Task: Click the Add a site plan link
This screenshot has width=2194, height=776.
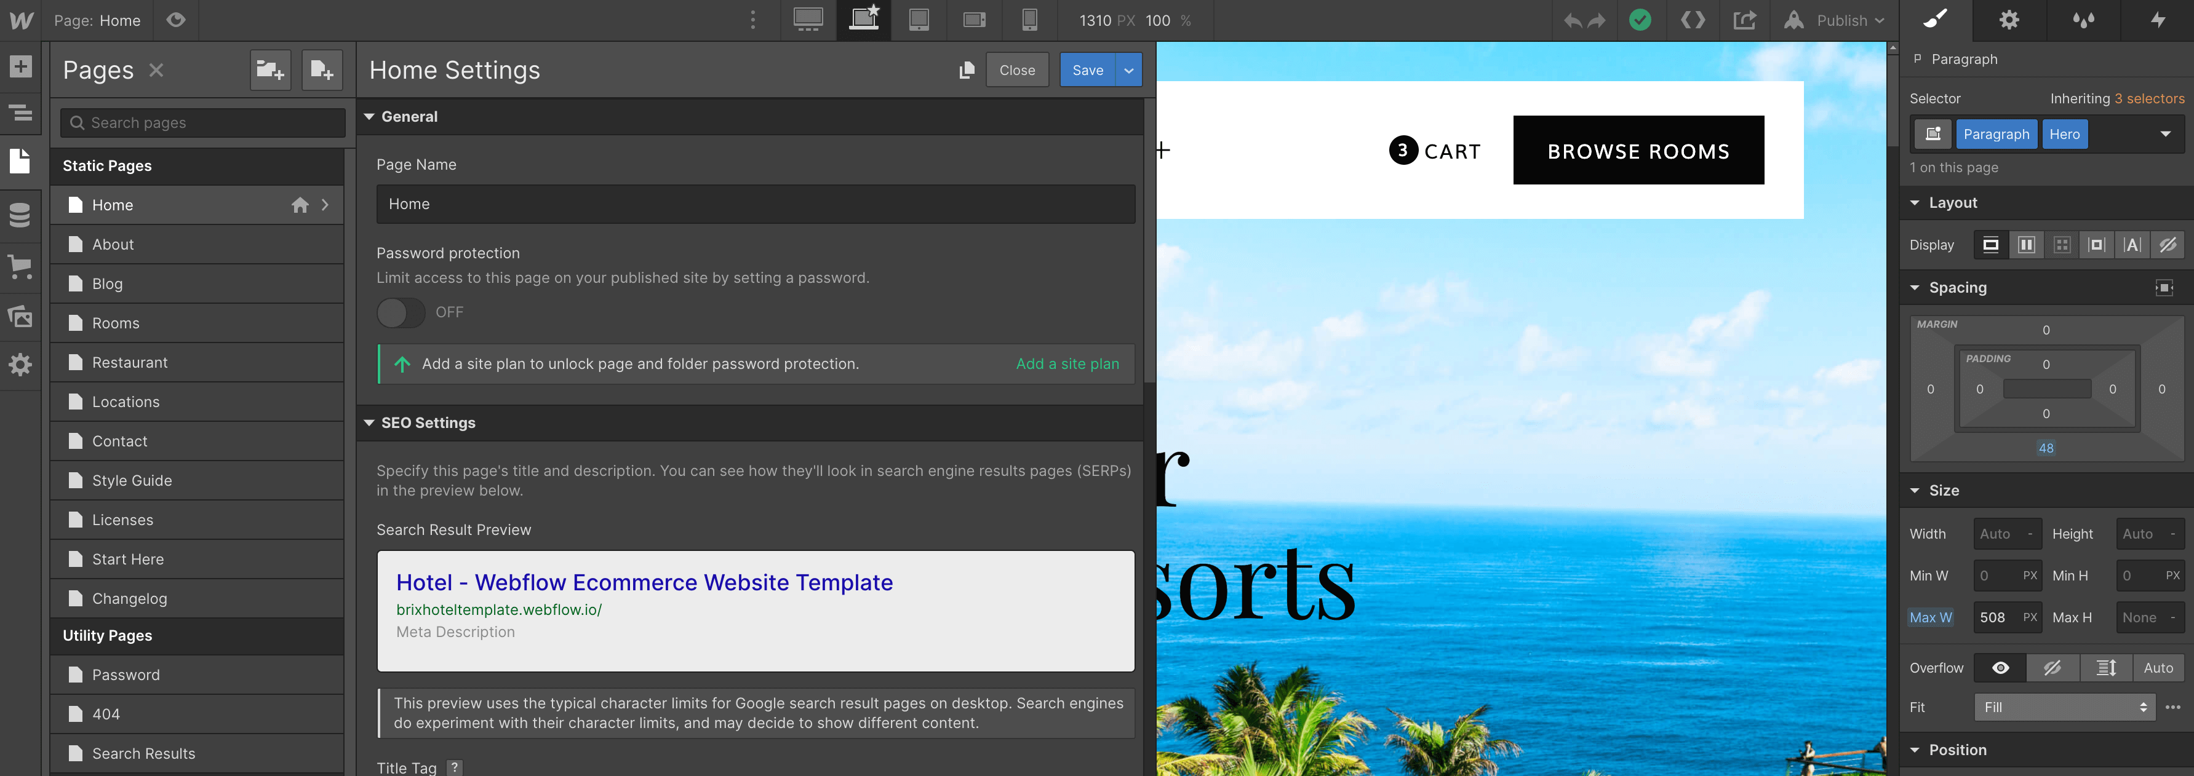Action: 1067,363
